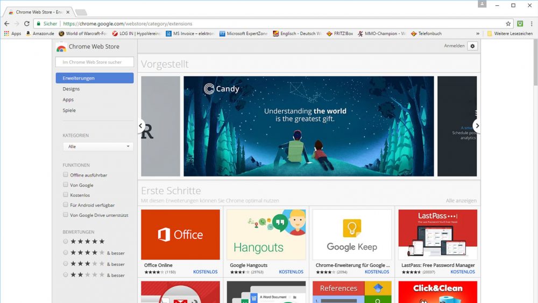Viewport: 538px width, 303px height.
Task: Check the Kostenlos filter
Action: 66,195
